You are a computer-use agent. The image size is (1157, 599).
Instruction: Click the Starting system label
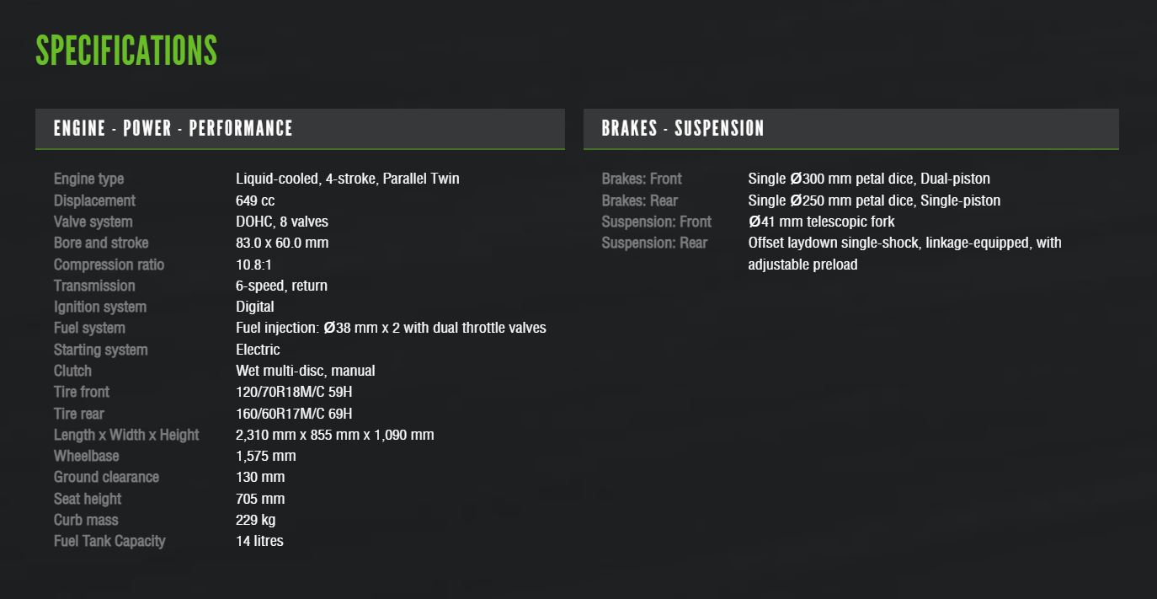(x=100, y=350)
